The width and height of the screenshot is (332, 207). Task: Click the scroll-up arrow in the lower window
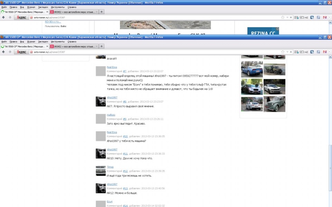pyautogui.click(x=330, y=57)
